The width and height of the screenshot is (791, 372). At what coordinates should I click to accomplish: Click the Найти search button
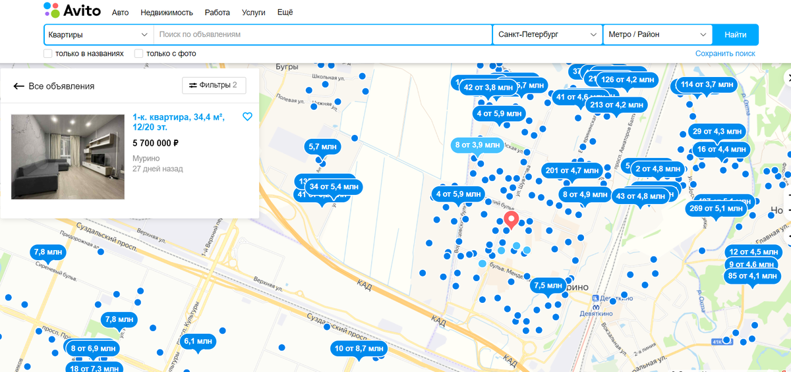click(x=735, y=34)
